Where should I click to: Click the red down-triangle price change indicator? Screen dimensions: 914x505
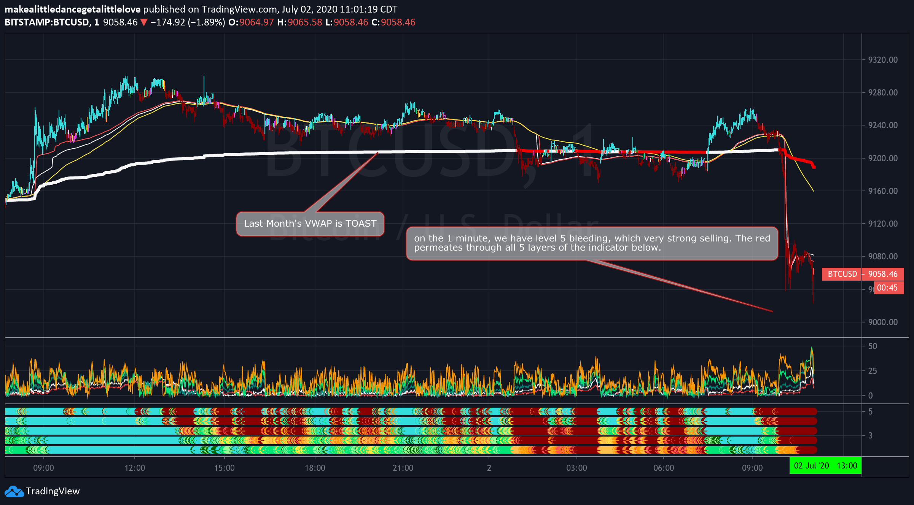(144, 22)
